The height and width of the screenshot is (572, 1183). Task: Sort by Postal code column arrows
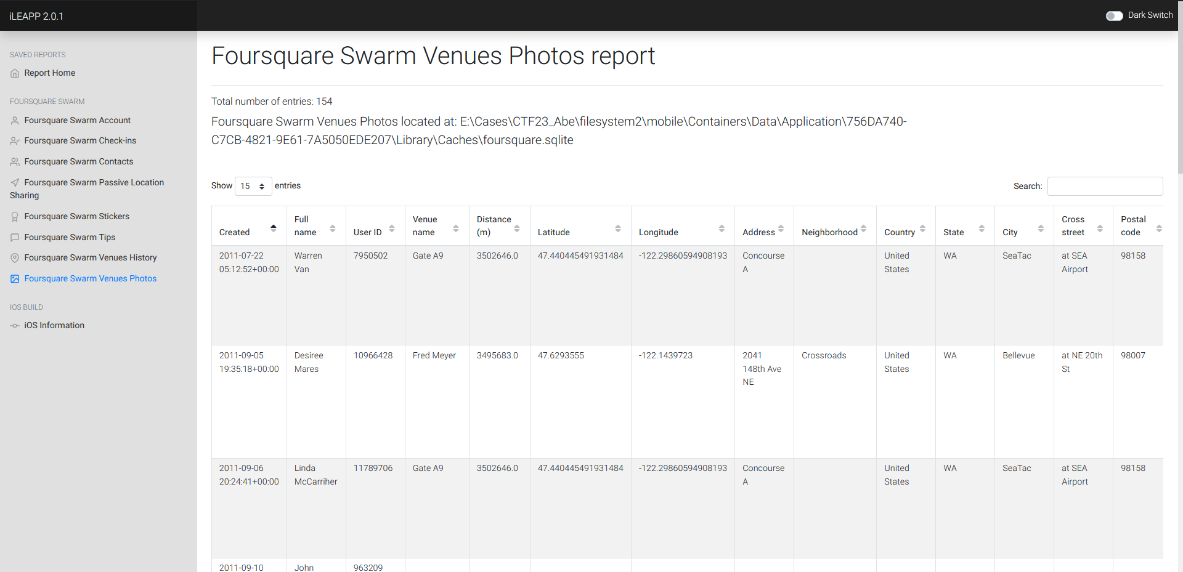pos(1158,228)
